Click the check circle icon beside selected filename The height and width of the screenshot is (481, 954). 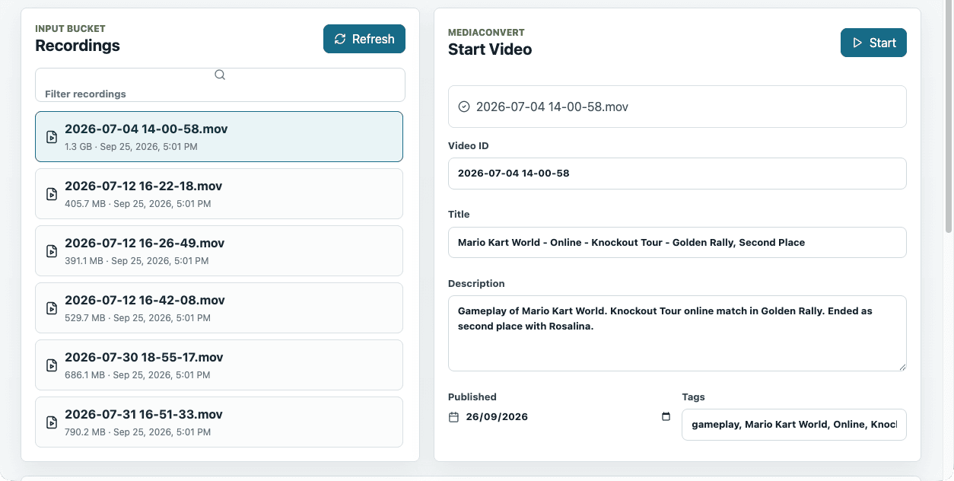[464, 107]
